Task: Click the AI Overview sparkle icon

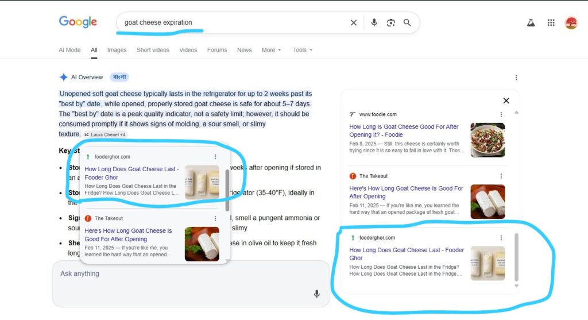Action: [x=63, y=77]
